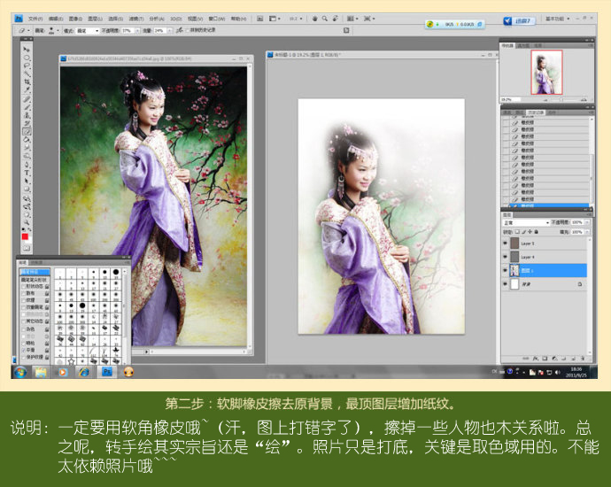The image size is (611, 487).
Task: Select the Eraser tool in the toolbox
Action: 27,132
